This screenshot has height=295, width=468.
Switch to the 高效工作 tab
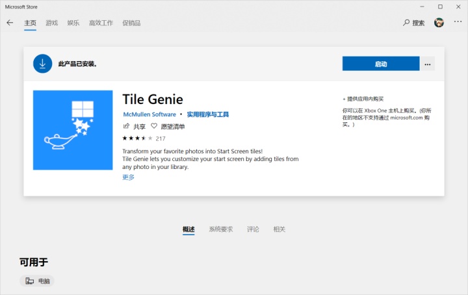click(101, 23)
